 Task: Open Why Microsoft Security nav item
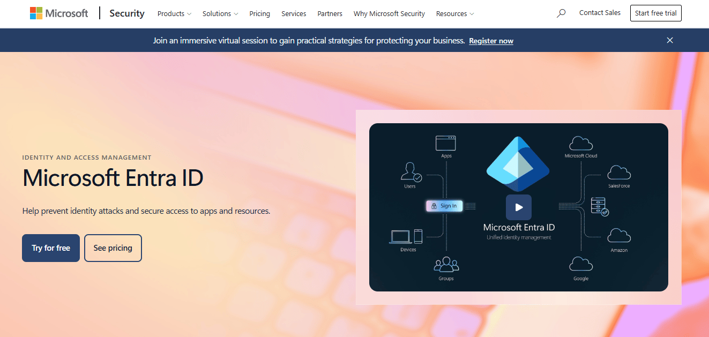(x=389, y=13)
